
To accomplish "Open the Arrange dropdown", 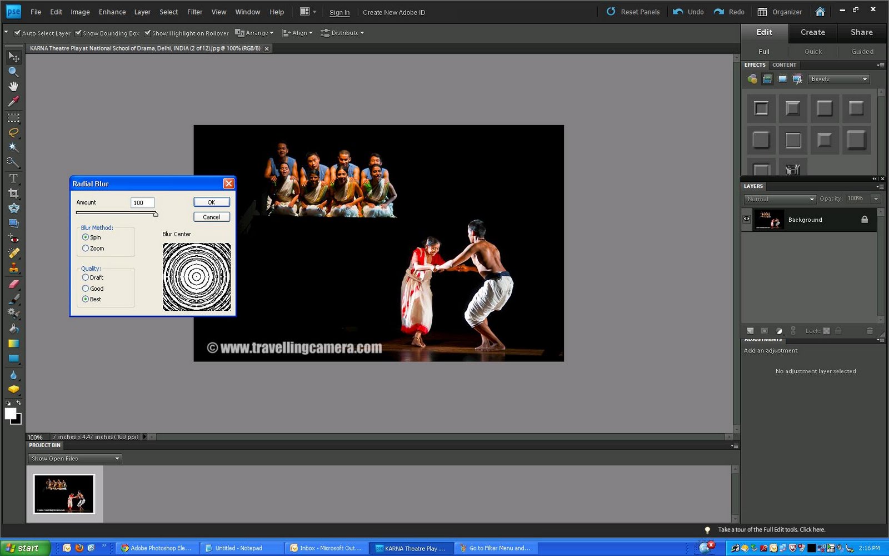I will tap(254, 33).
